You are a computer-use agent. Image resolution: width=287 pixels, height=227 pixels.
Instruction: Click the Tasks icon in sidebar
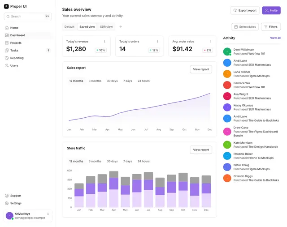(7, 51)
